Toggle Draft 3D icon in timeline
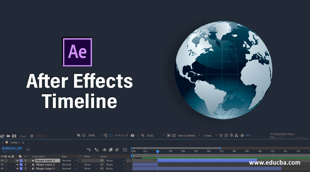 [96, 150]
